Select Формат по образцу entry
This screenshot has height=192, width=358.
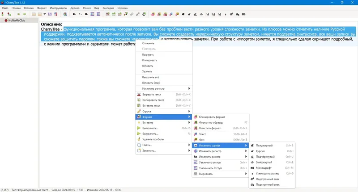(220, 122)
